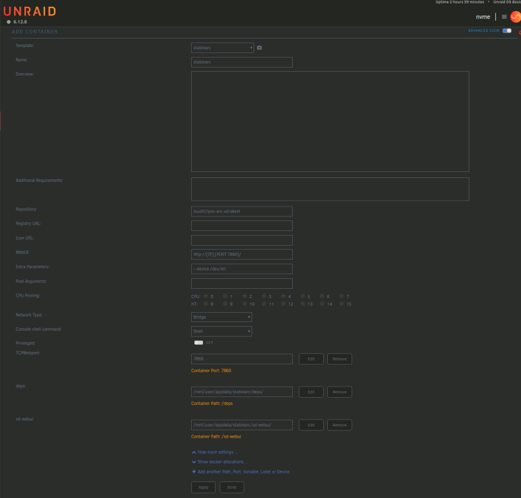
Task: Pin HT 15 checkbox
Action: click(342, 303)
